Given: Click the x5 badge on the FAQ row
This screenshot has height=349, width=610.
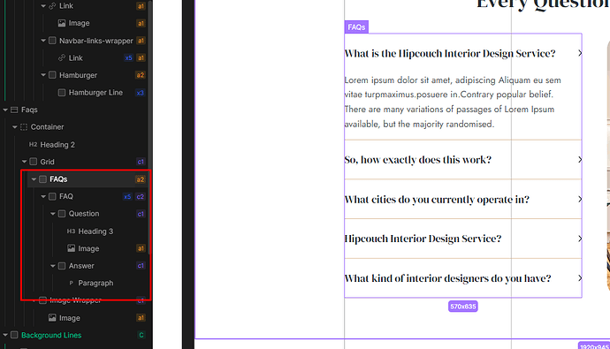Looking at the screenshot, I should click(127, 197).
